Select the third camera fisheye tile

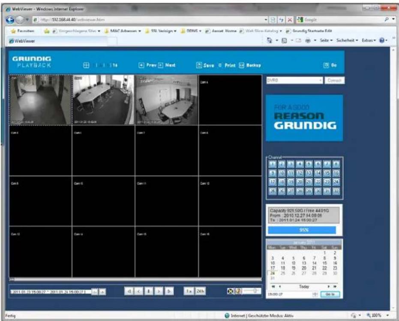click(x=167, y=100)
